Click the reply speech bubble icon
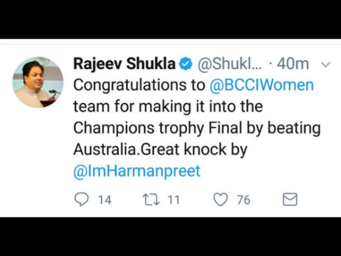Image resolution: width=341 pixels, height=256 pixels. click(x=81, y=200)
